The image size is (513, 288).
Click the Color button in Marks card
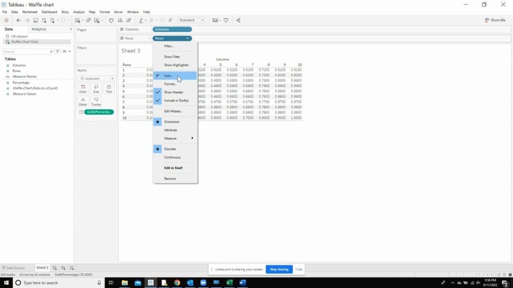pyautogui.click(x=83, y=88)
